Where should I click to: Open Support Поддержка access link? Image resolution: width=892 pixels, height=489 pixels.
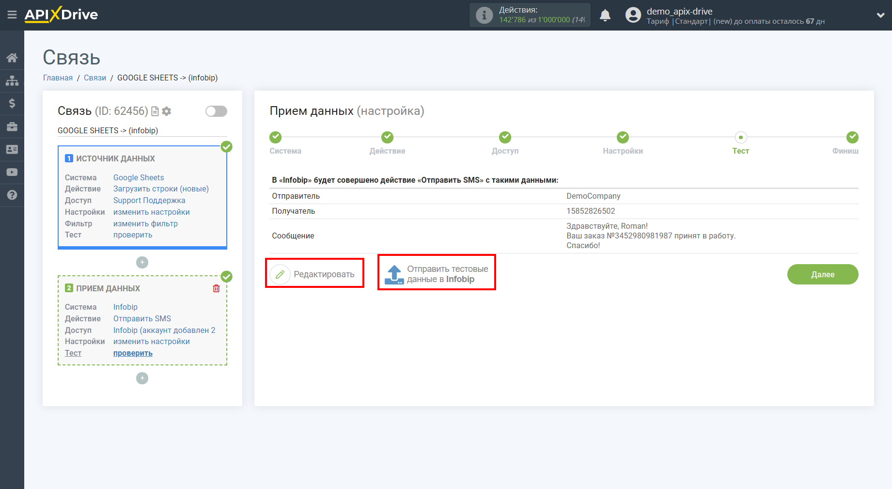pyautogui.click(x=149, y=200)
